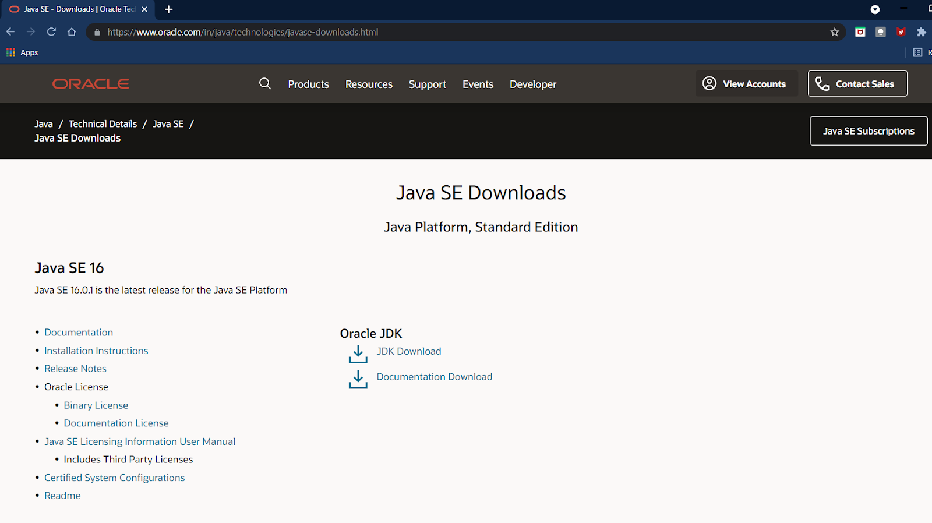Open the Products menu
The height and width of the screenshot is (523, 932).
[x=309, y=84]
